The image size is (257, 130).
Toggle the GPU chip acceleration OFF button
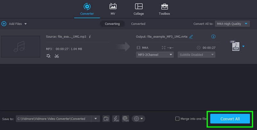pos(126,119)
